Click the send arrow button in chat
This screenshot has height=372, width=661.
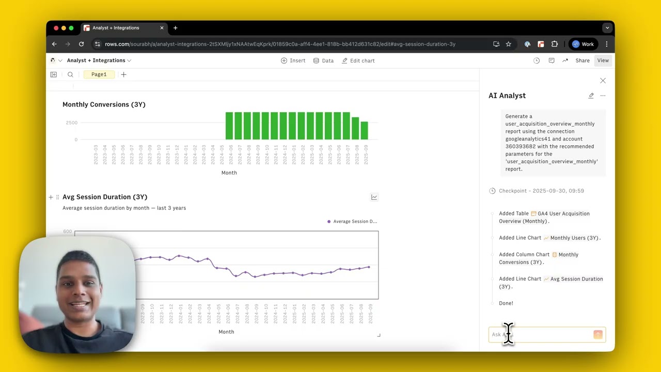tap(598, 335)
